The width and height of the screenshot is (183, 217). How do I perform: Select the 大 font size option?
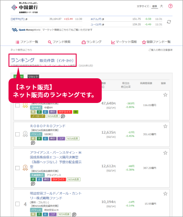coord(161,6)
